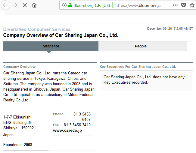
Task: Go forward with the forward arrow
Action: tap(15, 5)
